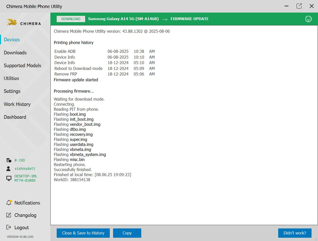The width and height of the screenshot is (318, 241).
Task: Open Notifications label
Action: point(27,203)
